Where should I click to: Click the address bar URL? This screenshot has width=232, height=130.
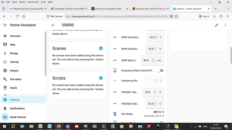pyautogui.click(x=116, y=16)
